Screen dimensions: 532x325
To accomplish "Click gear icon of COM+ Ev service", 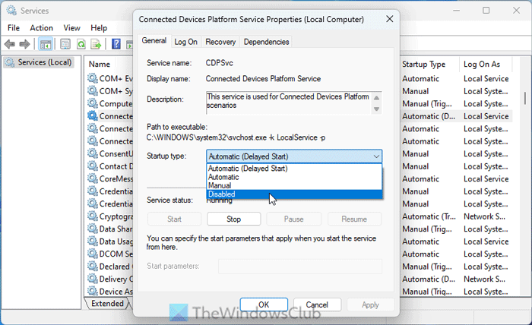I will pos(93,78).
